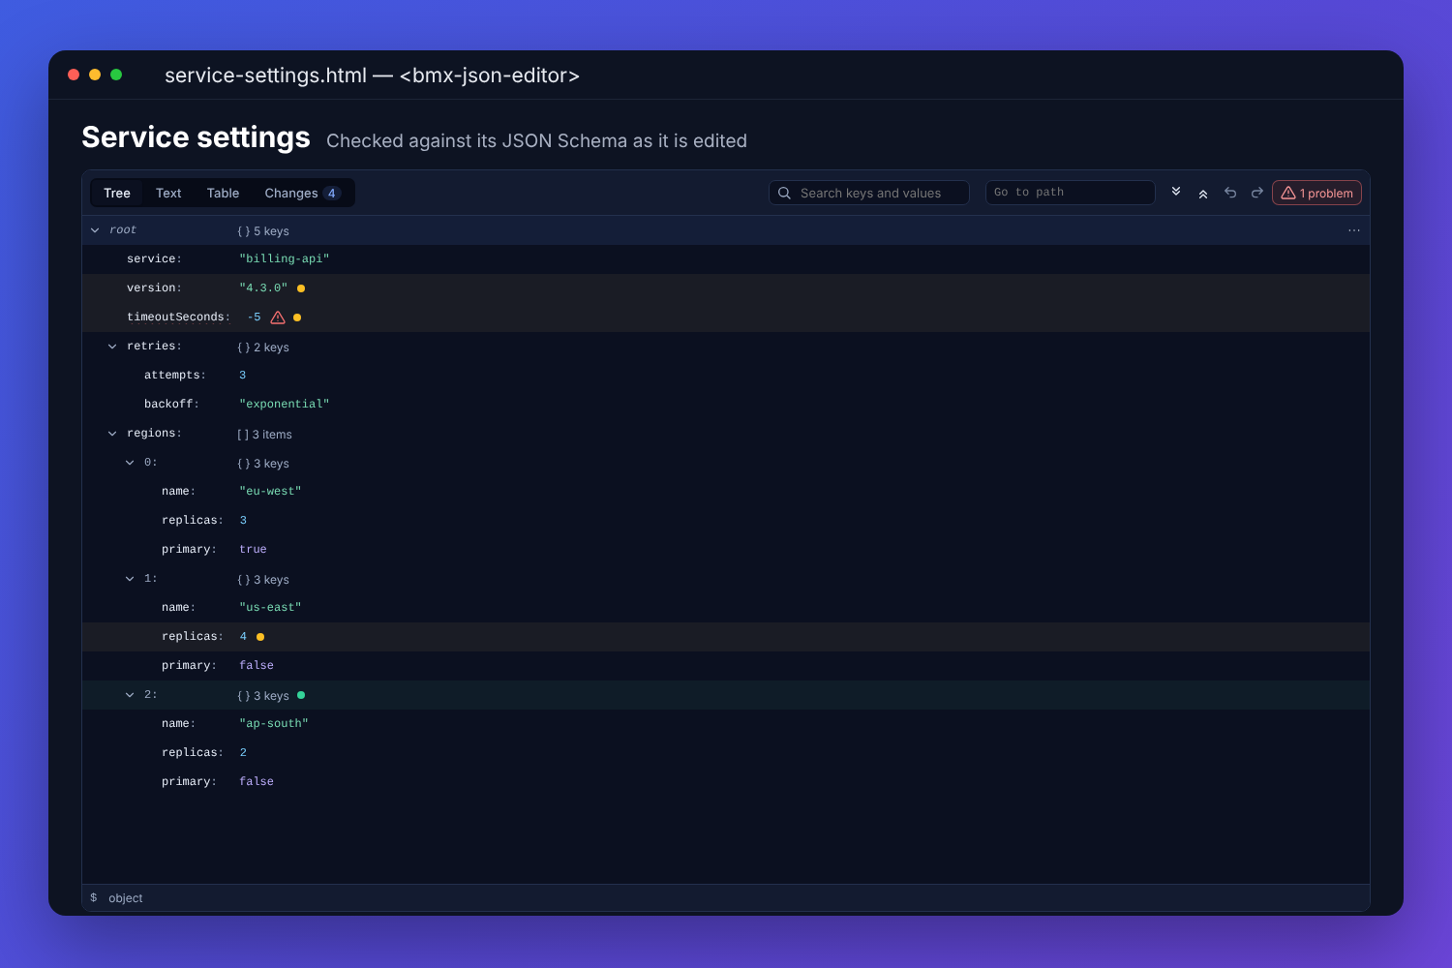Click the backoff key label
1452x968 pixels.
click(171, 405)
